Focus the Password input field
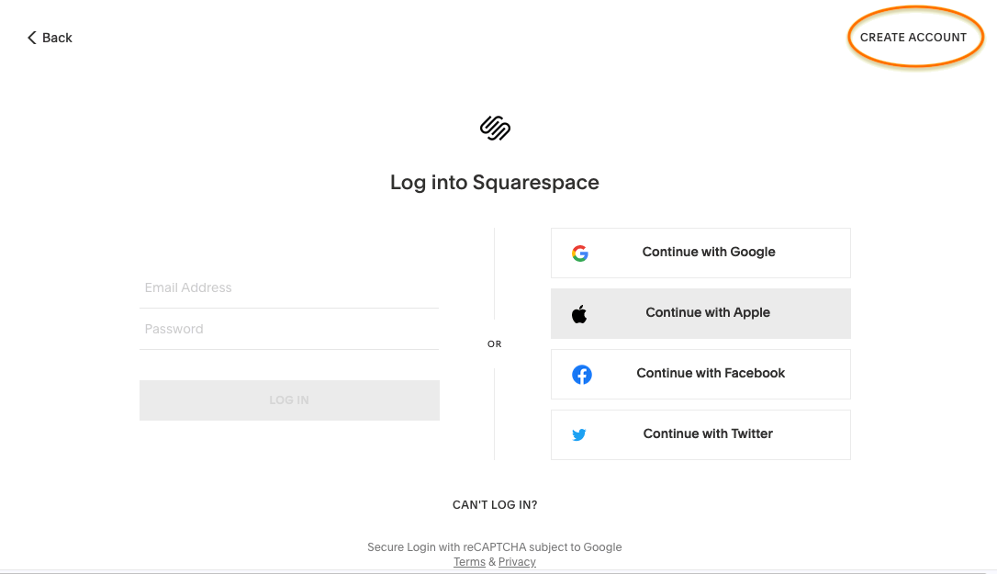The height and width of the screenshot is (574, 997). pyautogui.click(x=288, y=329)
